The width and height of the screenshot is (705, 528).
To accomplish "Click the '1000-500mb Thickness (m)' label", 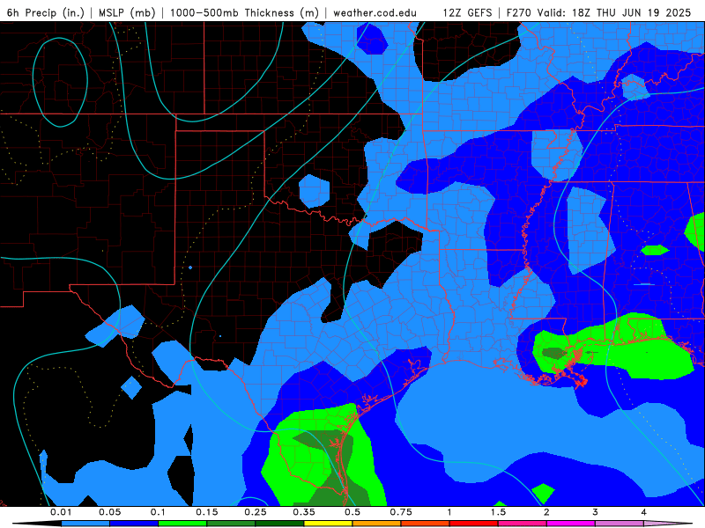I will tap(244, 12).
